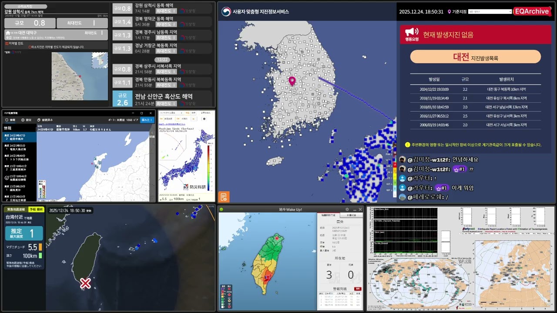The width and height of the screenshot is (557, 313).
Task: Click the Korea inset minimap thumbnail
Action: 100,60
